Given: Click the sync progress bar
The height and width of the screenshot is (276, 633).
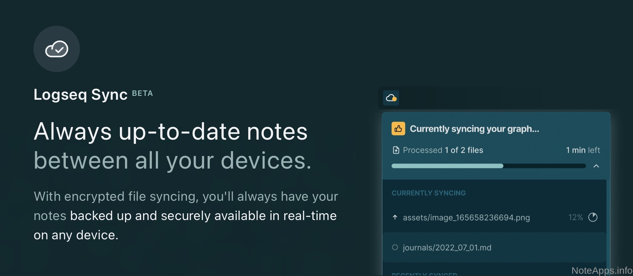Looking at the screenshot, I should click(x=488, y=166).
